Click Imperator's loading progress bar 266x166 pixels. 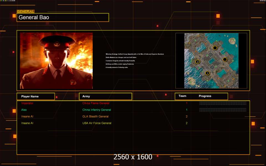pos(222,103)
